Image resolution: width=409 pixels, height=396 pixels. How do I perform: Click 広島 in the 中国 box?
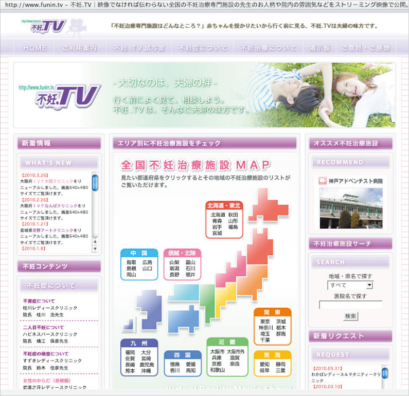pyautogui.click(x=147, y=262)
